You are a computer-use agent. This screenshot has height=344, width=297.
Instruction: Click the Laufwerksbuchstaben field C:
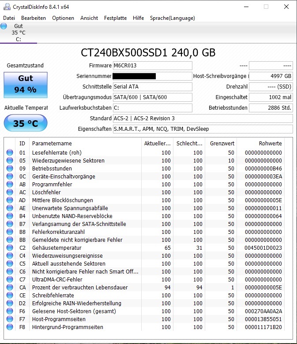click(x=153, y=108)
